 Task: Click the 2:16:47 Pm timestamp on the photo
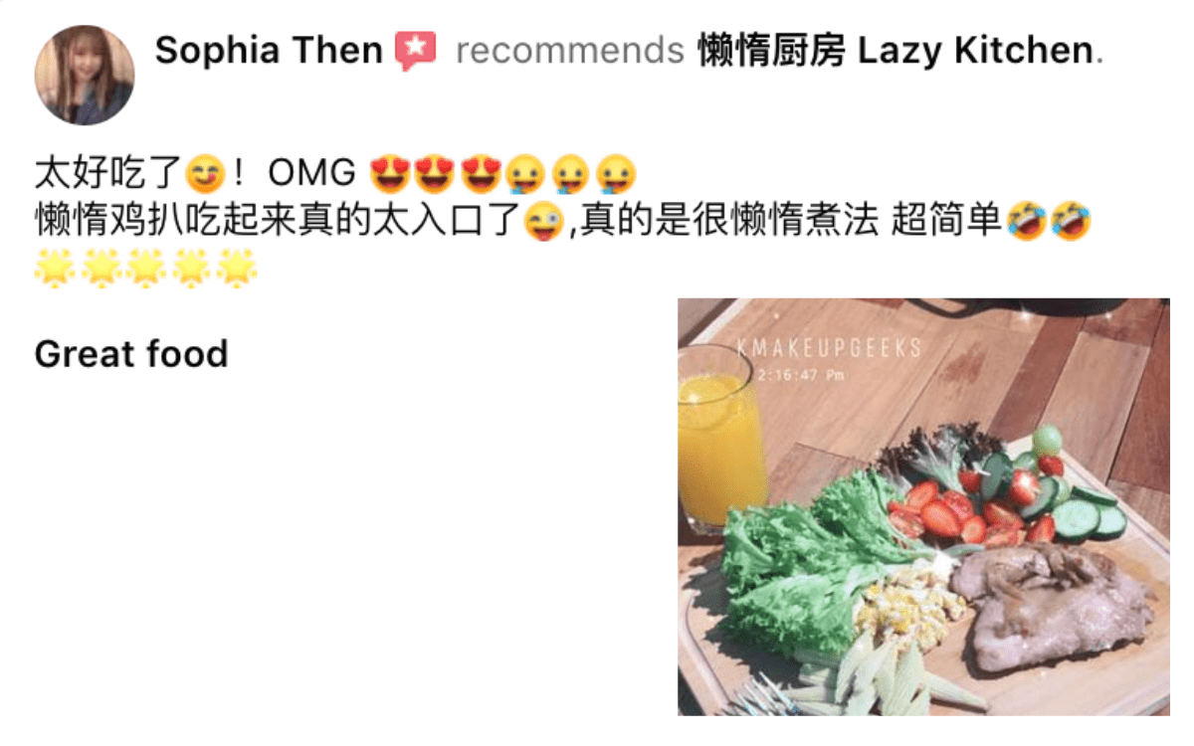801,375
